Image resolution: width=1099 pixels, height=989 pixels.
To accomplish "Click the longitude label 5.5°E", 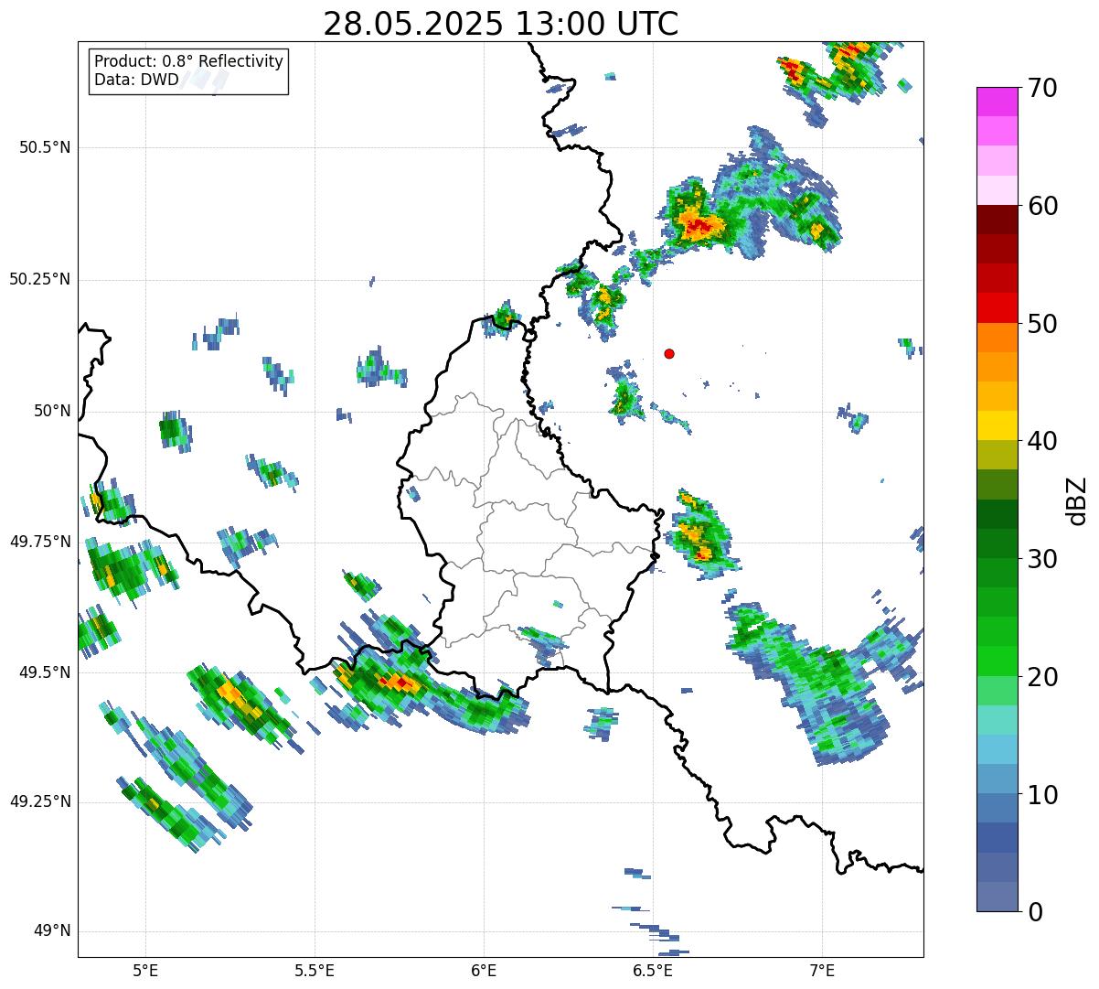I will 315,970.
